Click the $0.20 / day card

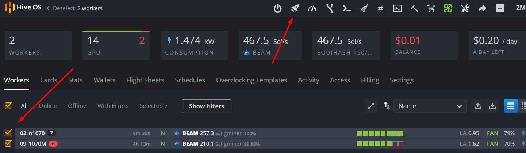(497, 45)
